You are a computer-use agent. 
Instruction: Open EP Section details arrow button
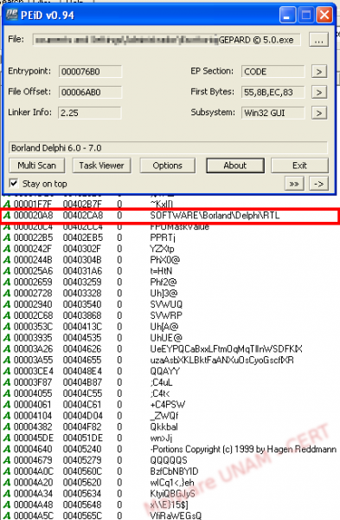click(319, 71)
